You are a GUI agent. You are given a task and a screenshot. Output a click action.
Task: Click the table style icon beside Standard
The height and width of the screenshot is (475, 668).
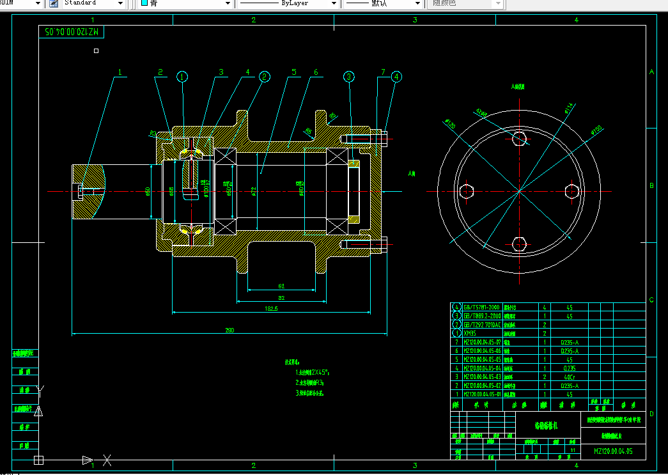coord(54,3)
